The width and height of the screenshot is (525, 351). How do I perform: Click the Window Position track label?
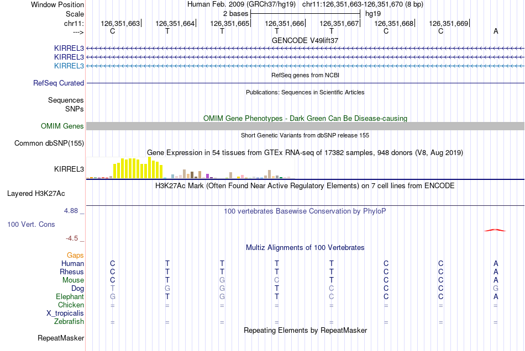pos(57,4)
